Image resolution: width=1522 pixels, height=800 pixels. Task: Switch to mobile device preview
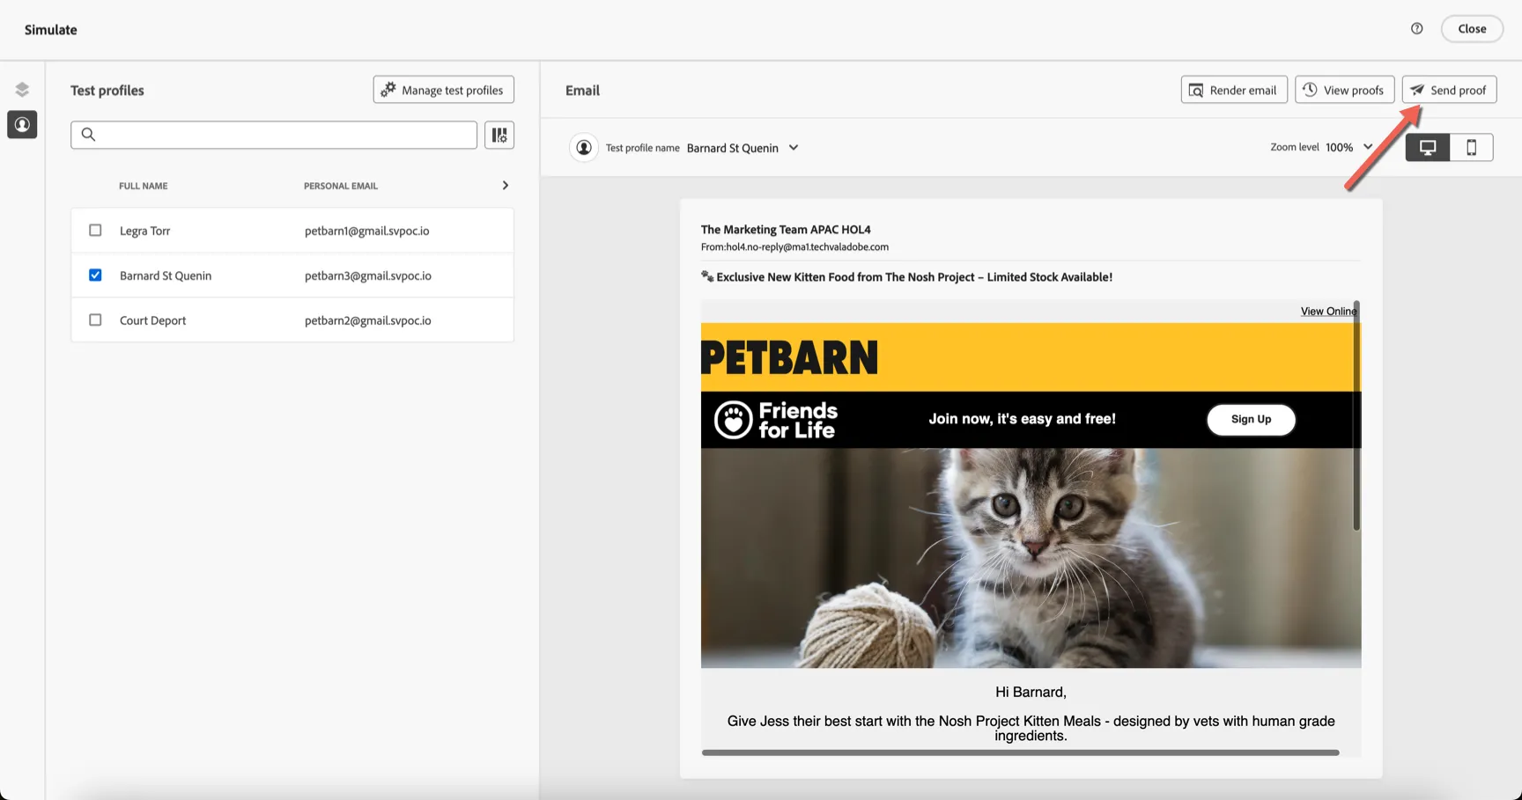1471,148
